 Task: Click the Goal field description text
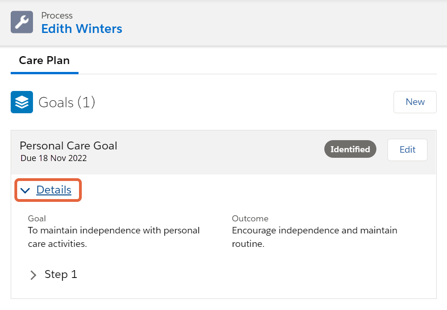click(x=114, y=237)
